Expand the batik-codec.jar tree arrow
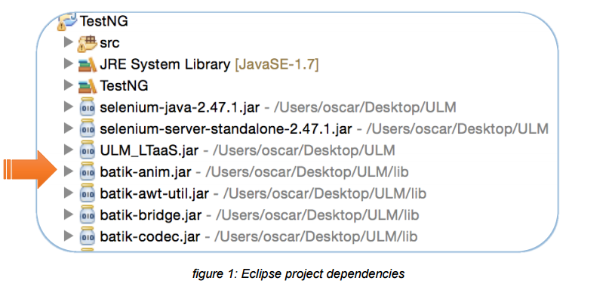Image resolution: width=609 pixels, height=290 pixels. pyautogui.click(x=69, y=235)
